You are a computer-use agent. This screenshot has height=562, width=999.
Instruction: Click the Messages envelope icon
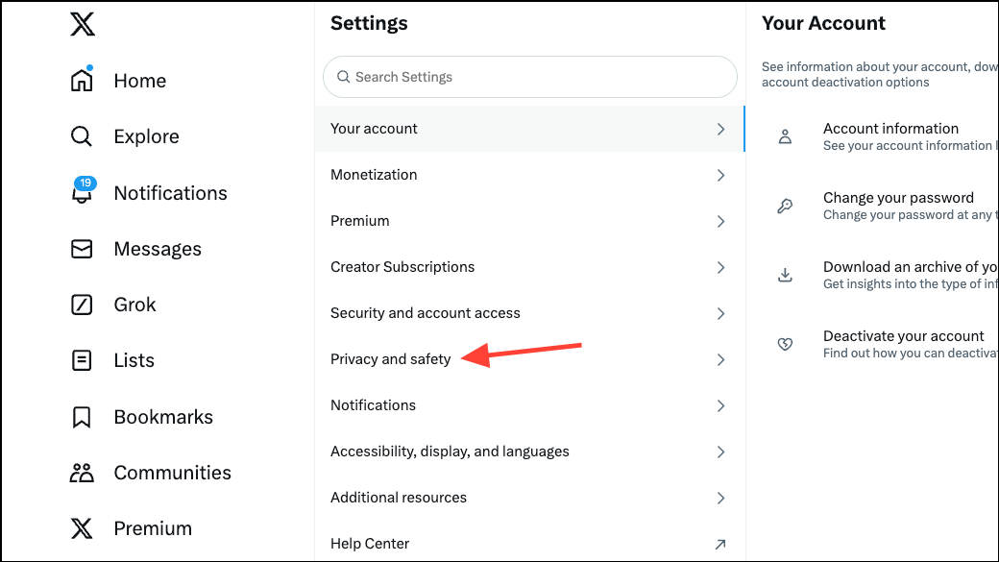(83, 249)
